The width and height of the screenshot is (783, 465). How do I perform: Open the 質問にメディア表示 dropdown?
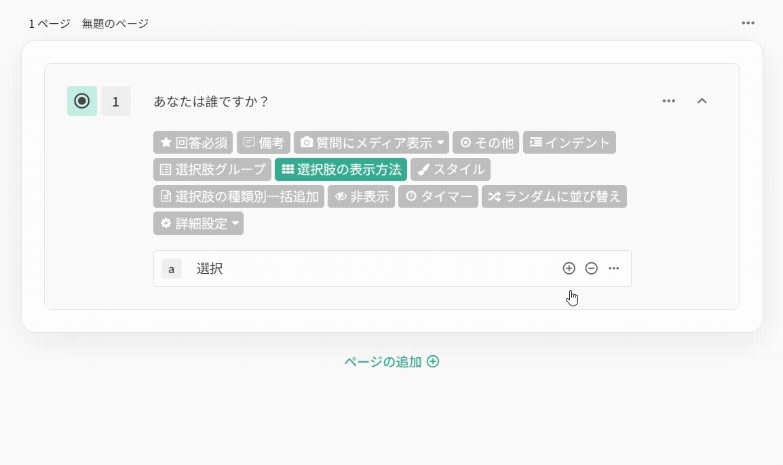click(372, 143)
